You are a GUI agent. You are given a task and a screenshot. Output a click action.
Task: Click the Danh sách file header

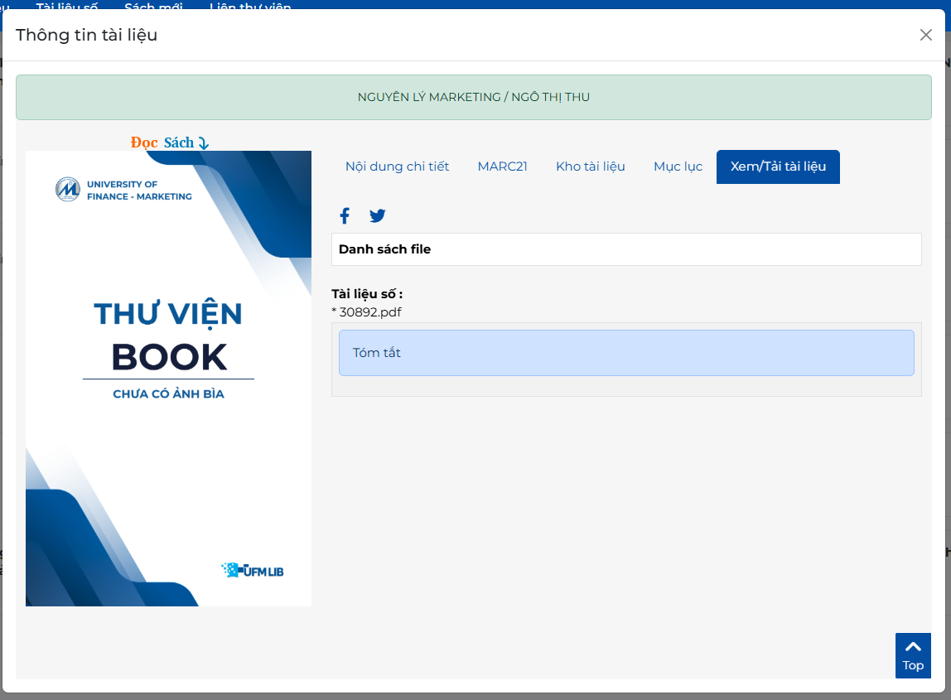[x=626, y=249]
